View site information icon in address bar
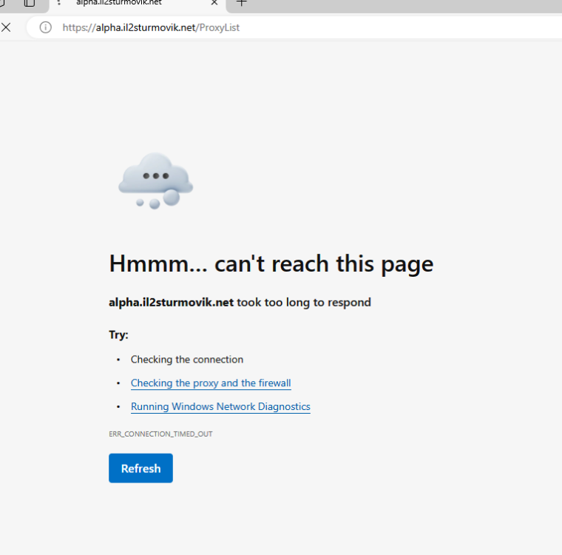Viewport: 562px width, 555px height. click(46, 27)
